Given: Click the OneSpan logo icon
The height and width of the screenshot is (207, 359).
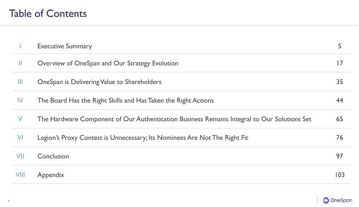Looking at the screenshot, I should tap(326, 200).
